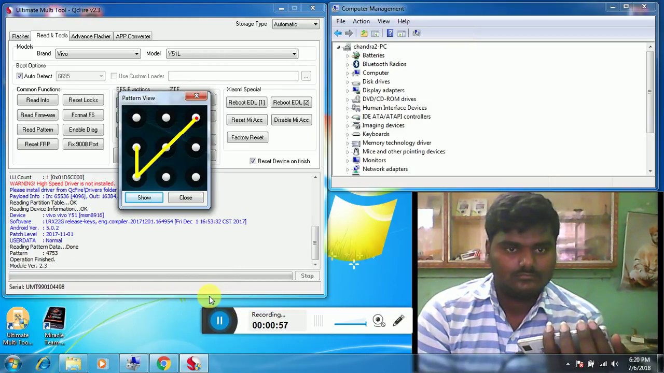The image size is (664, 373).
Task: Click Reset FRP button
Action: pyautogui.click(x=38, y=144)
